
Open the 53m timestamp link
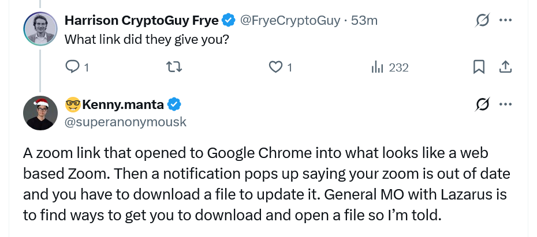[x=364, y=21]
